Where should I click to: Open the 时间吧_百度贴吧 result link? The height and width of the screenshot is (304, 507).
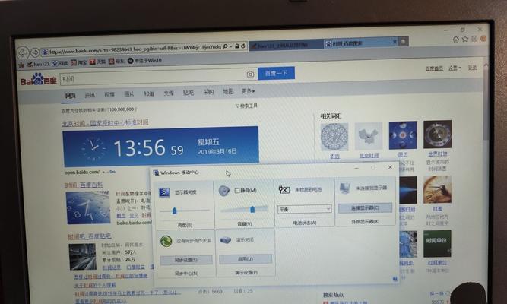click(90, 236)
